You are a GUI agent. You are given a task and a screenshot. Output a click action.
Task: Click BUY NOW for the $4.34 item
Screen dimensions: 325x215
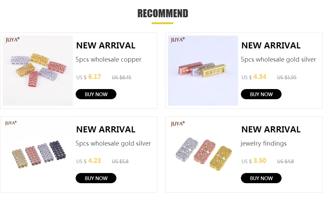point(261,94)
